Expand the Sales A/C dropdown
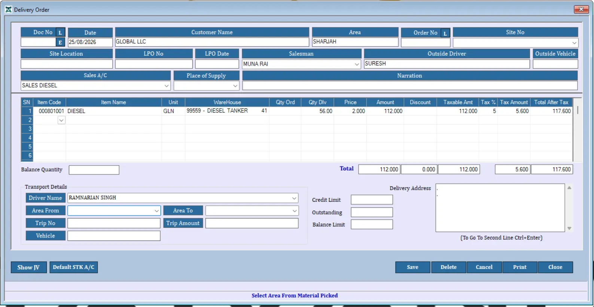Image resolution: width=594 pixels, height=307 pixels. [x=167, y=86]
